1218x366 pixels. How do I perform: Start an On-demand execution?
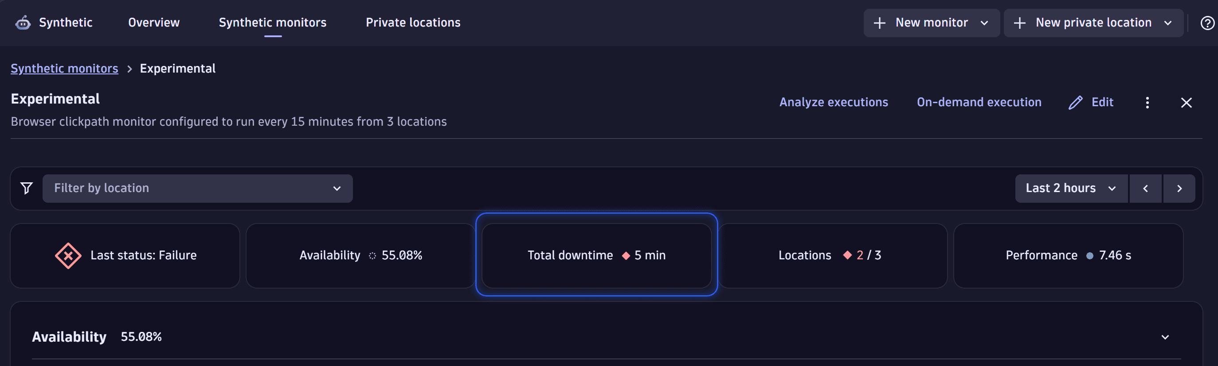tap(979, 102)
